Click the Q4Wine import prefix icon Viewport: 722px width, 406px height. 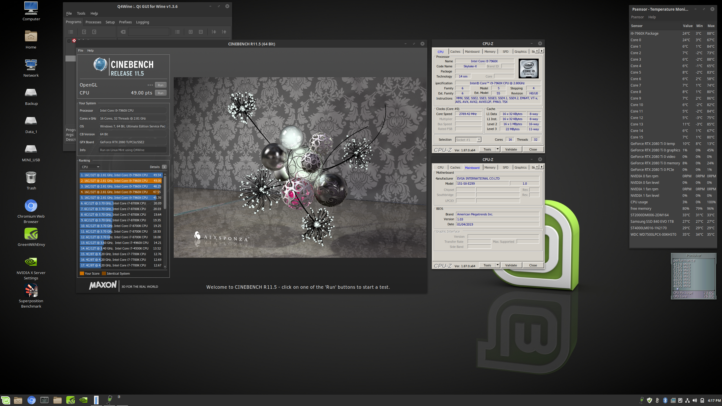point(94,32)
